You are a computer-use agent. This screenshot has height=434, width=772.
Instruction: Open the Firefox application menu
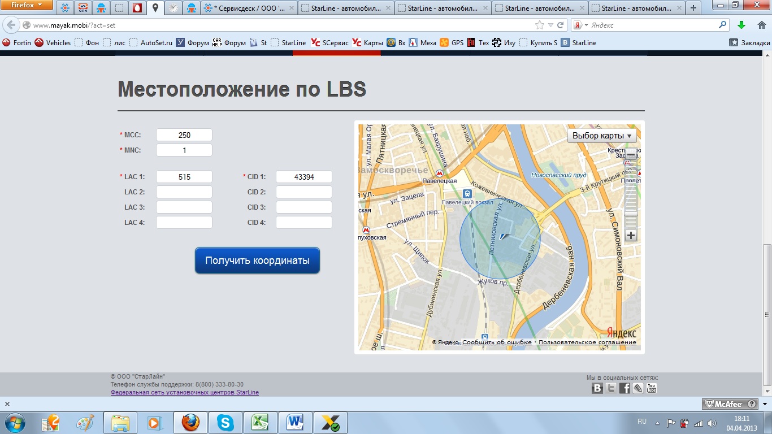(27, 6)
